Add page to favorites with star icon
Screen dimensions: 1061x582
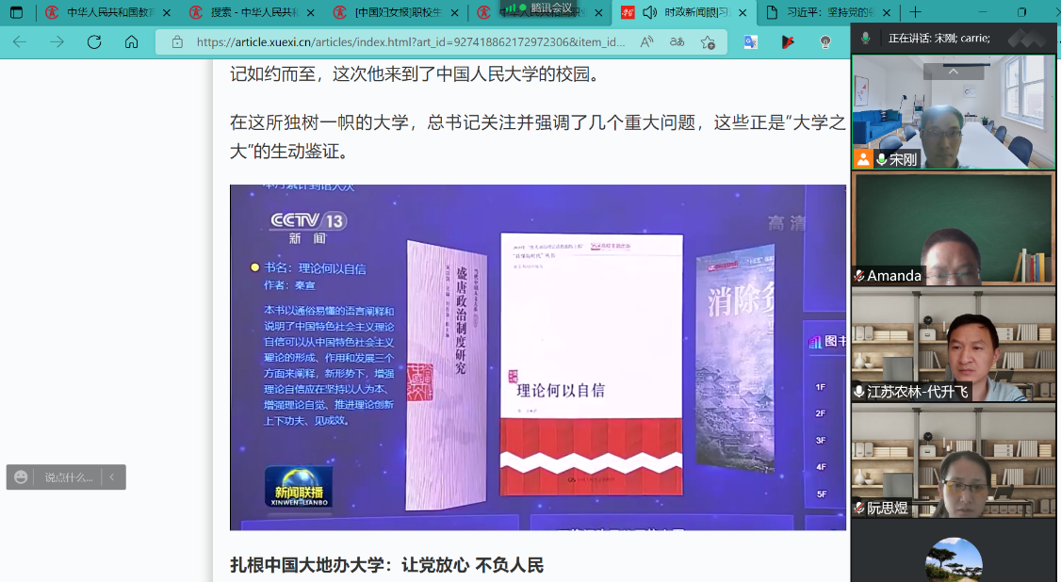(x=708, y=42)
